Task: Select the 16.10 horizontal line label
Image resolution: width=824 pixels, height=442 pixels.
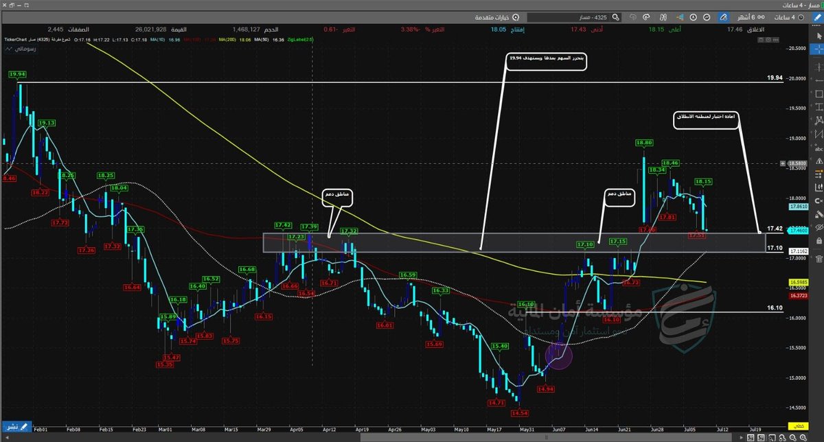Action: click(x=775, y=309)
